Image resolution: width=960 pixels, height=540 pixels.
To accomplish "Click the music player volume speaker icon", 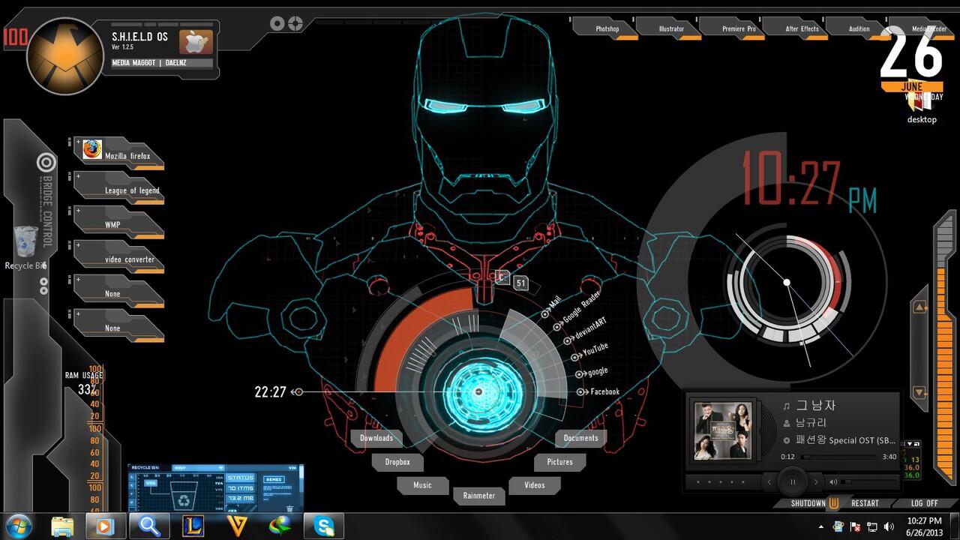I will tap(833, 481).
